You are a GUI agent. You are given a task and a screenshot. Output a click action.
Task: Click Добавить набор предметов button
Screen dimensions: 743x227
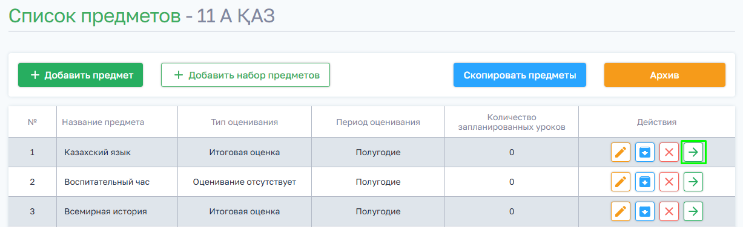(245, 75)
